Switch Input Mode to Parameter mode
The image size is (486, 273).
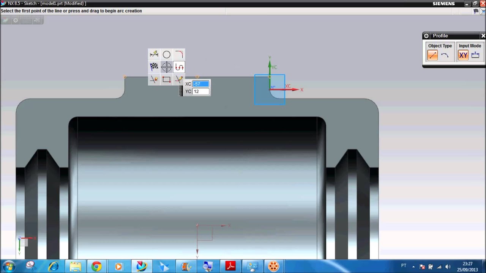coord(475,55)
